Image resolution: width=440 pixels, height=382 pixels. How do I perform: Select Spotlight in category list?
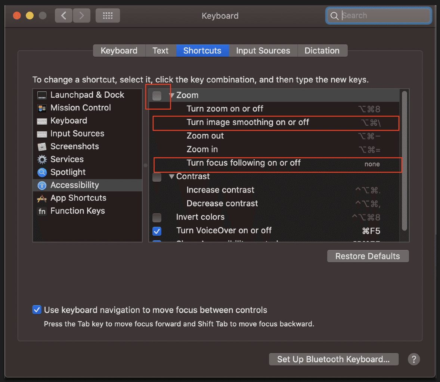[87, 172]
